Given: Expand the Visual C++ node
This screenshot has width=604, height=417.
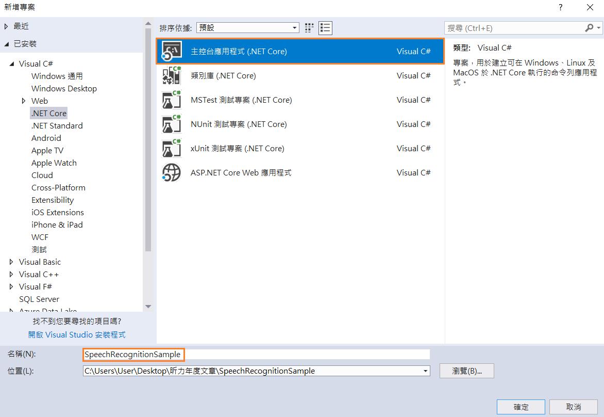Looking at the screenshot, I should coord(11,274).
